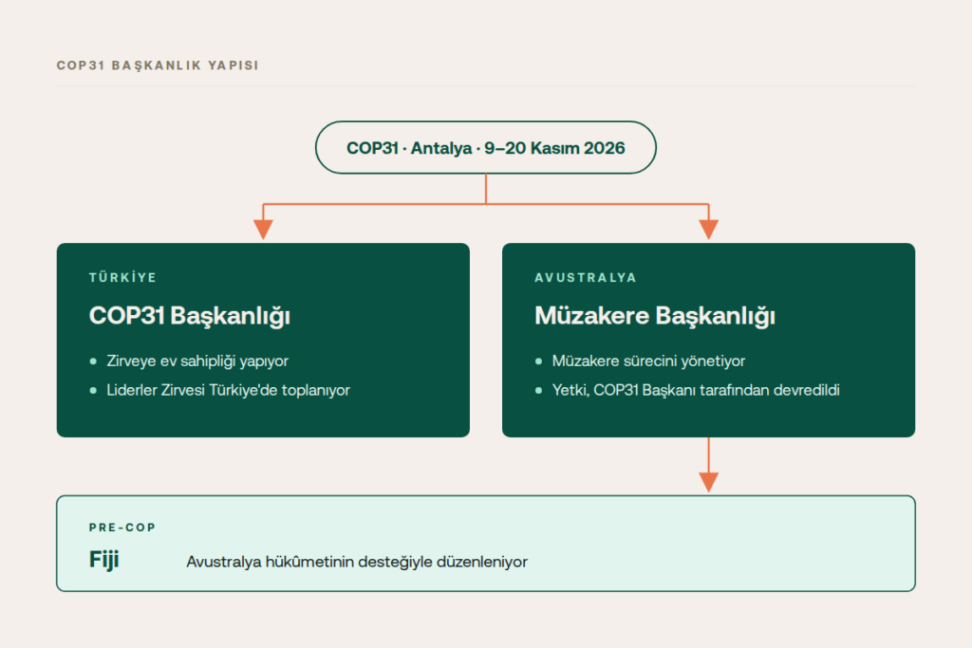The height and width of the screenshot is (648, 972).
Task: Click the 'COP31 BAŞKANLIK YAPISI' heading
Action: tap(158, 65)
